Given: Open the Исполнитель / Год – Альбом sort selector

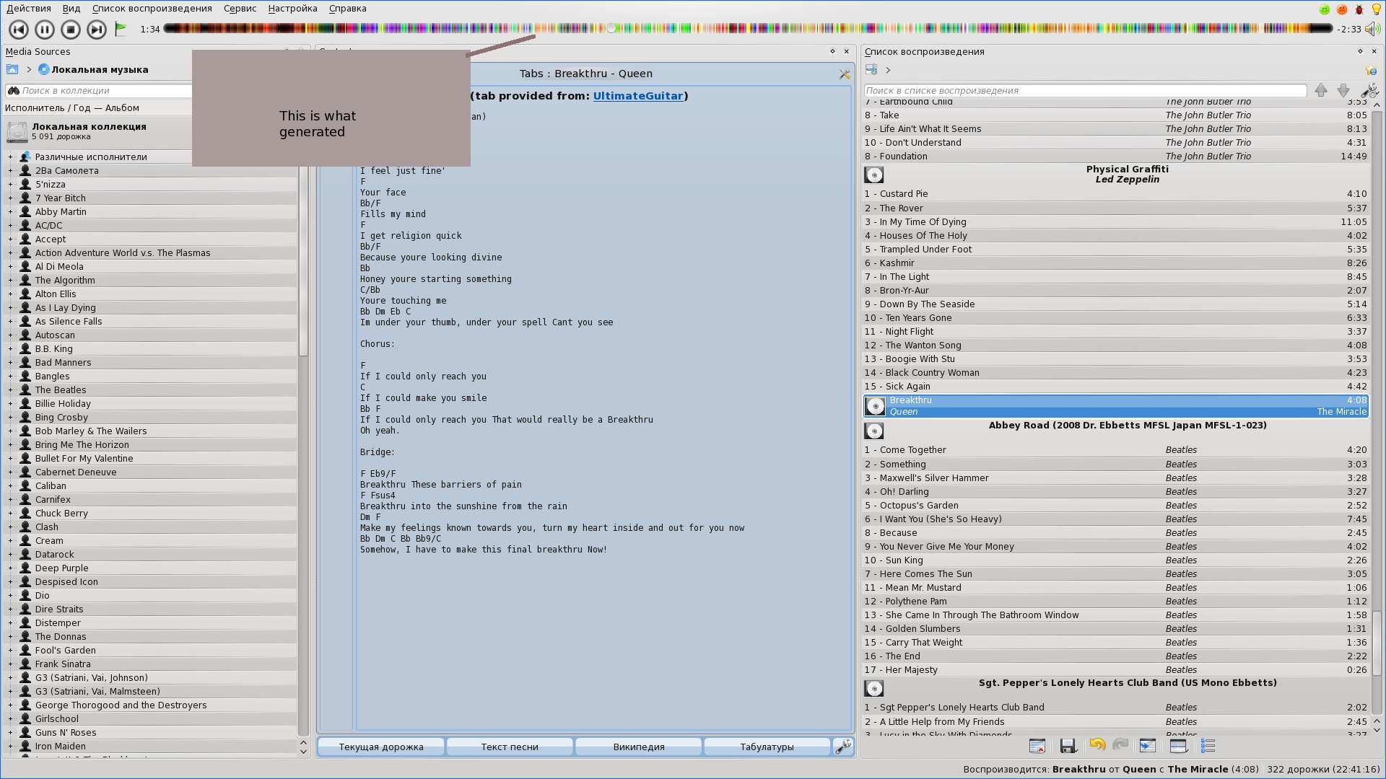Looking at the screenshot, I should (72, 108).
